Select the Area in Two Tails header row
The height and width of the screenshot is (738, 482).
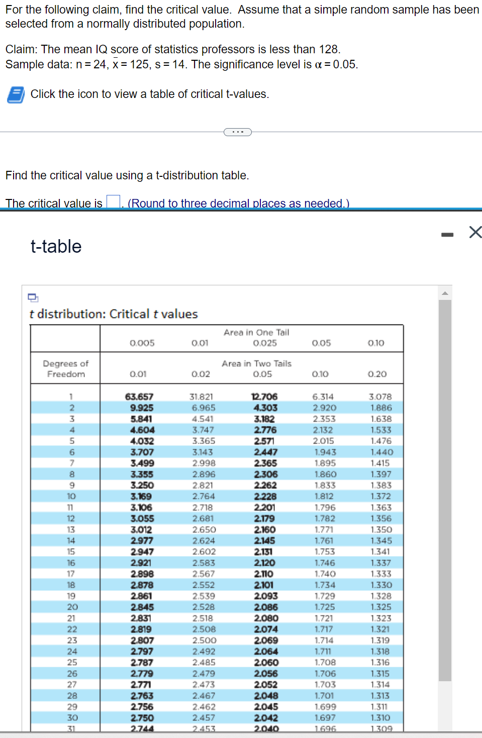tap(256, 364)
